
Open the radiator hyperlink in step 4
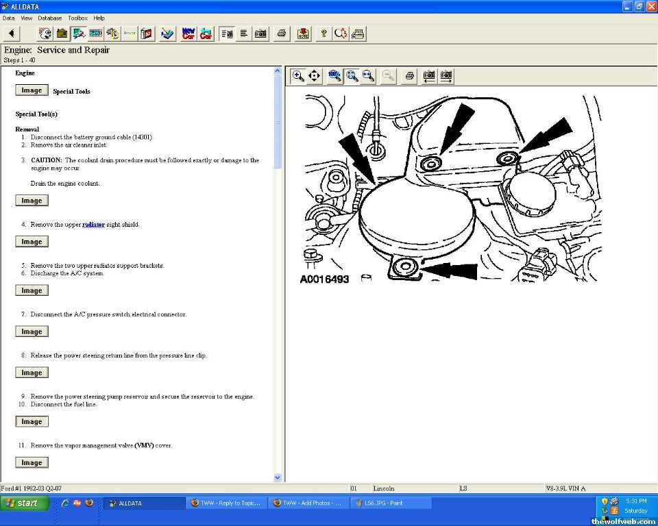point(93,225)
